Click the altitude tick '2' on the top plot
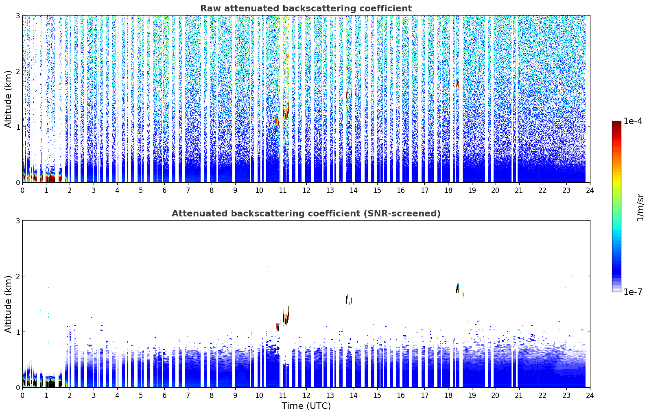 point(18,71)
